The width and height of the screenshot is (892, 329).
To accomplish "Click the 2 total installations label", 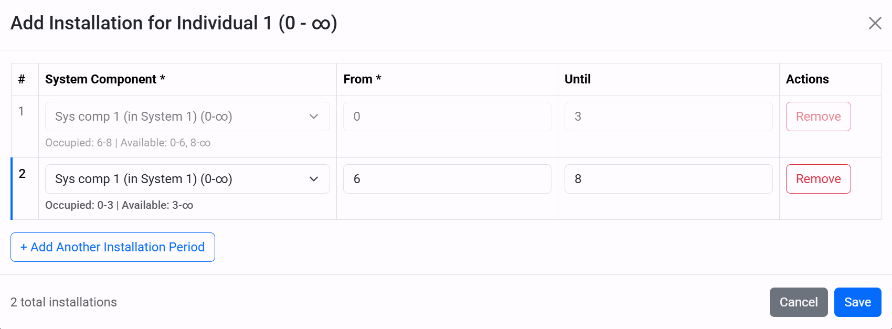I will point(63,302).
